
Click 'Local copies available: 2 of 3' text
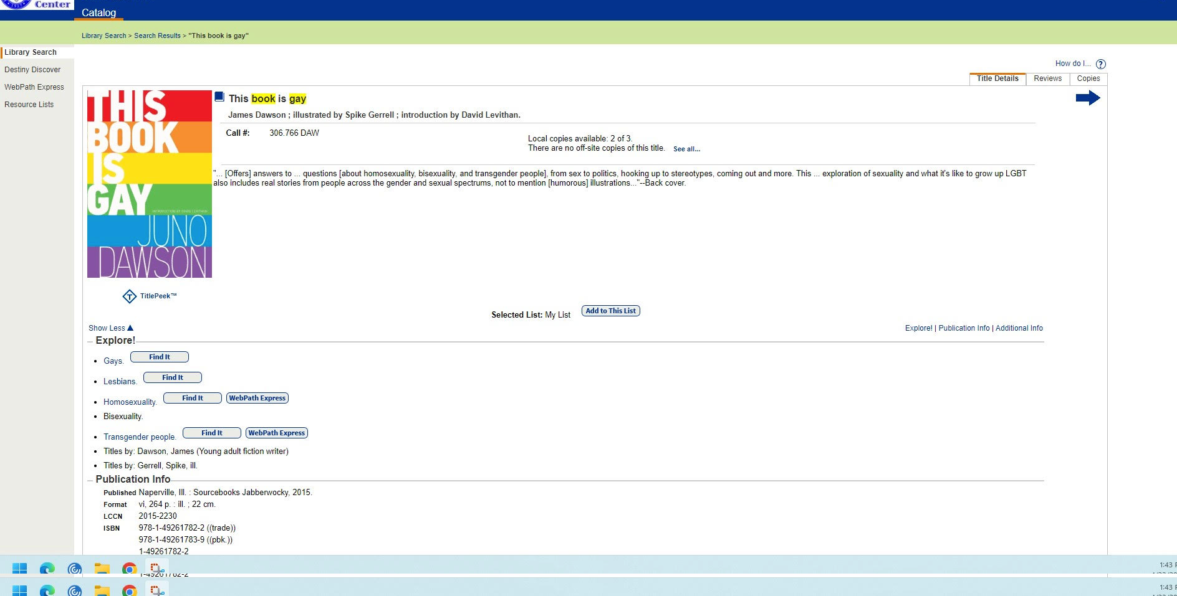(x=580, y=138)
